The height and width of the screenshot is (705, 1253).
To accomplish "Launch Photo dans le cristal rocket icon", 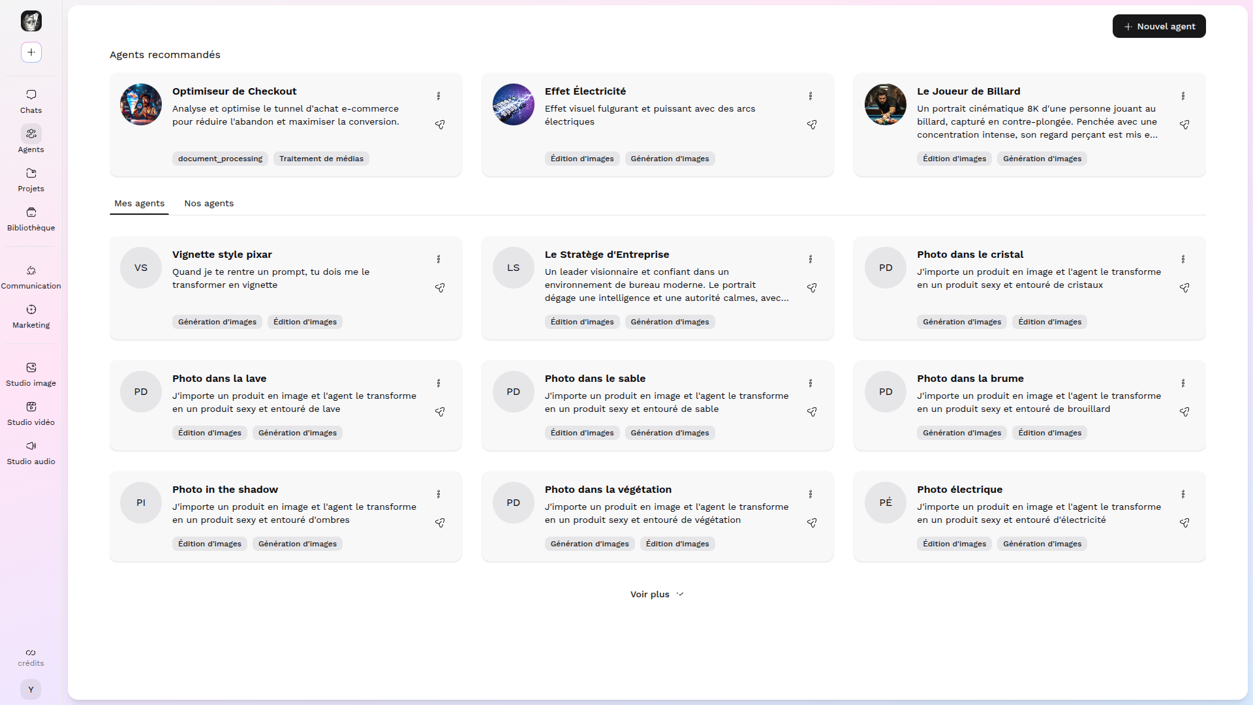I will (1184, 288).
